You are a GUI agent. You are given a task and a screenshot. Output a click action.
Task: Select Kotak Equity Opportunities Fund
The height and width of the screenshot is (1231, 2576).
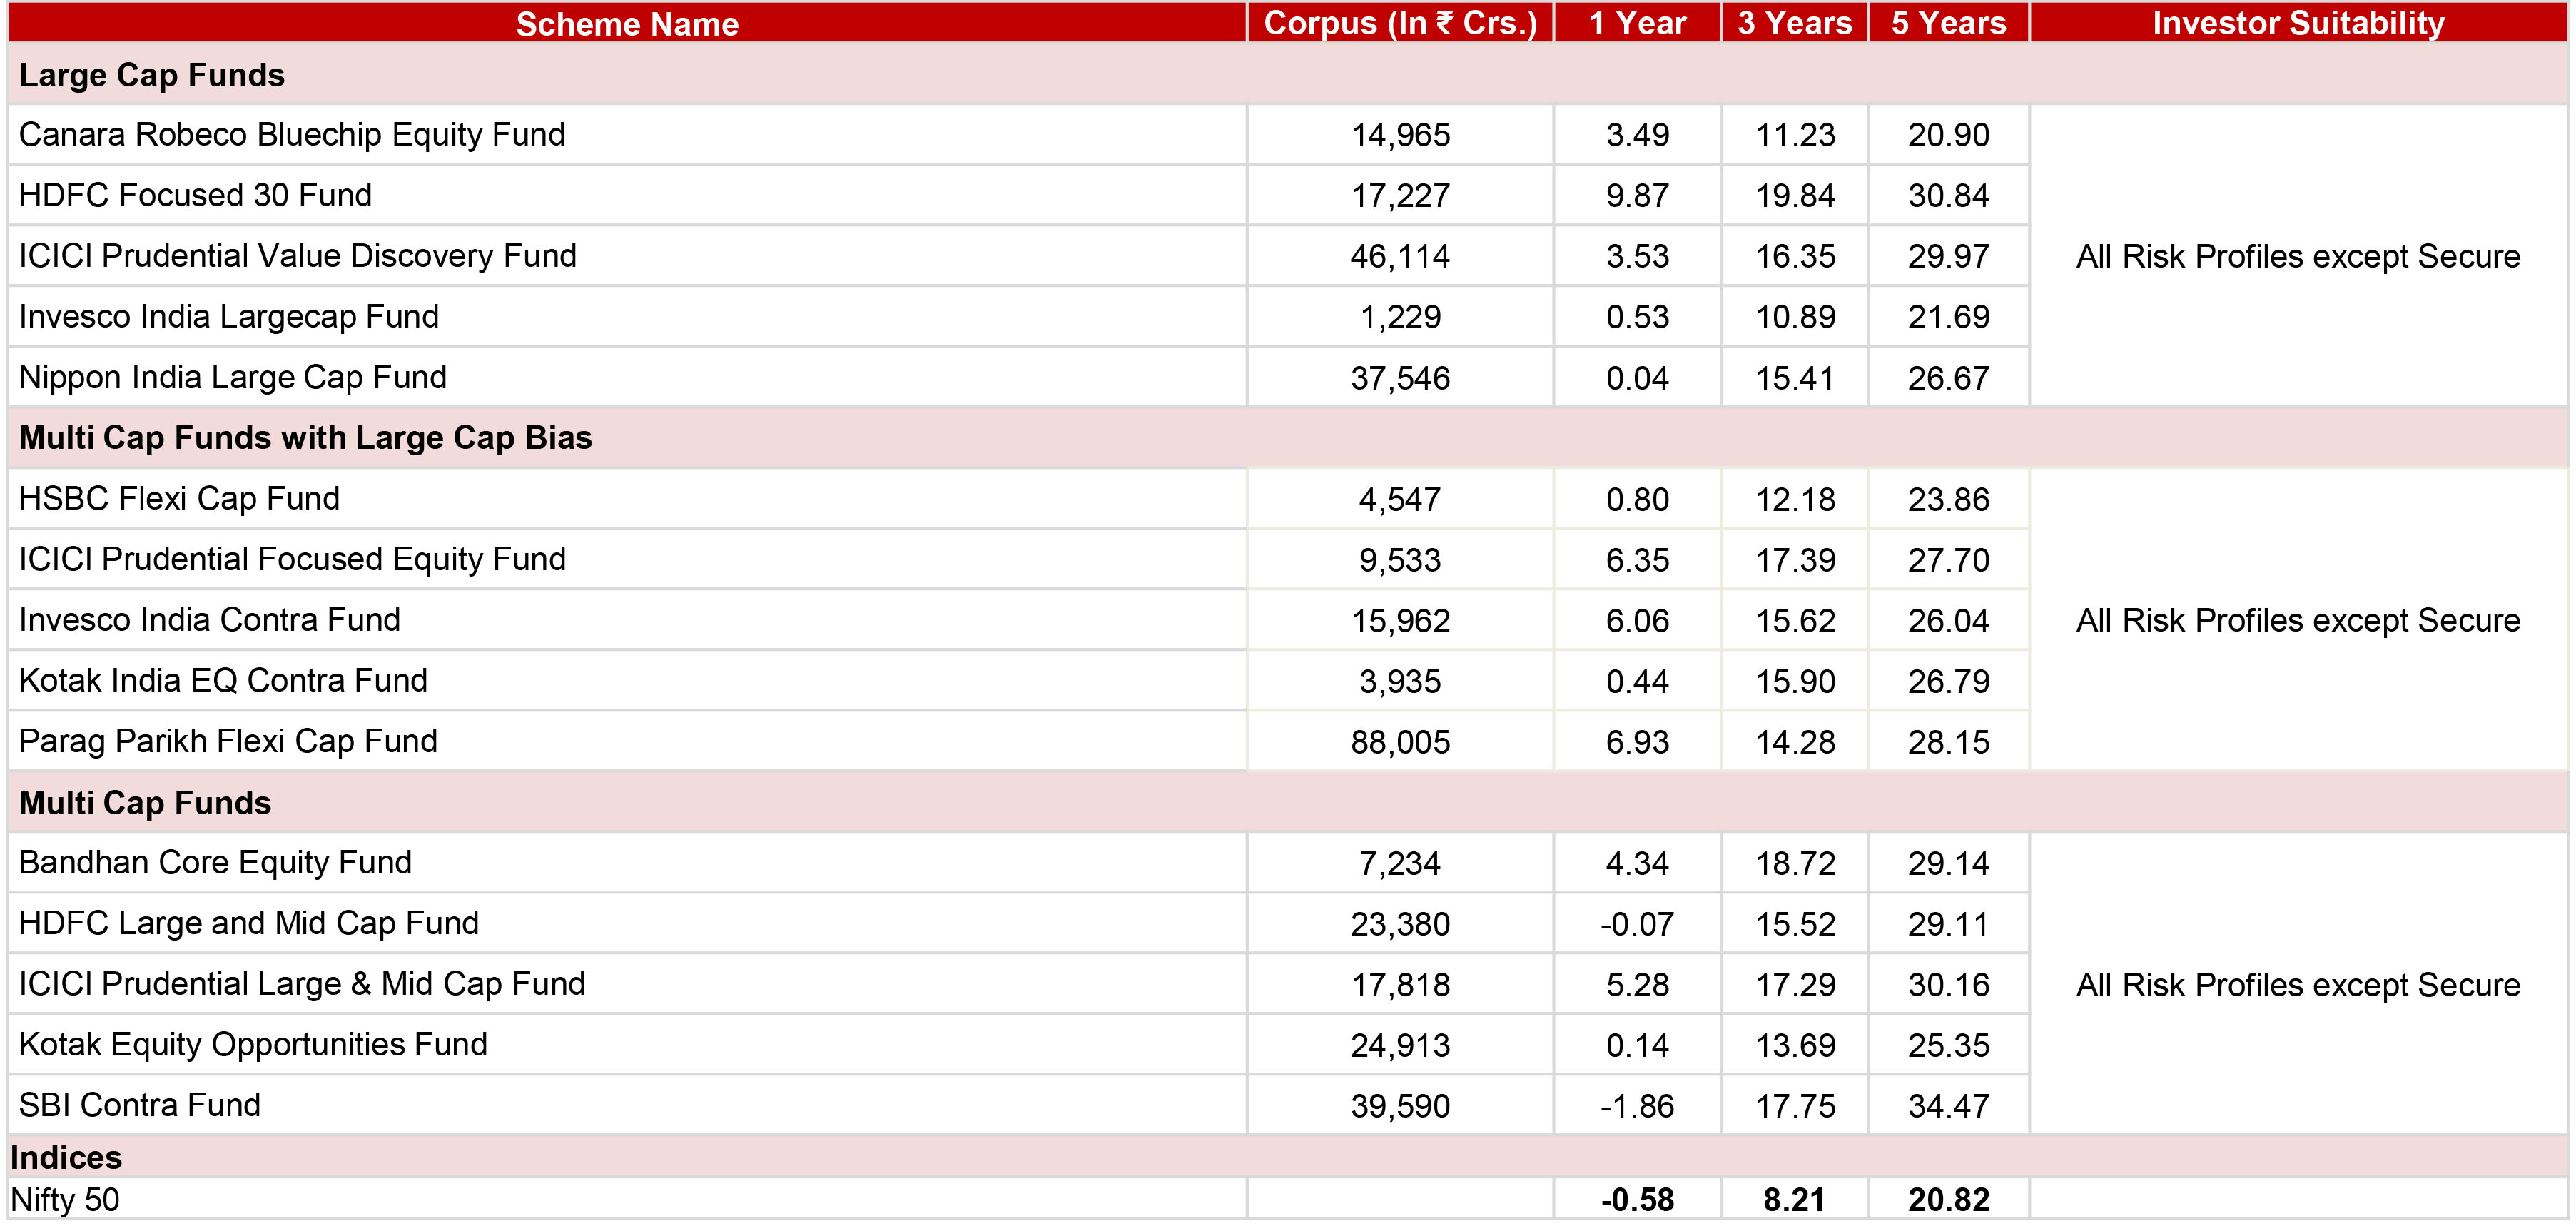pyautogui.click(x=253, y=1045)
